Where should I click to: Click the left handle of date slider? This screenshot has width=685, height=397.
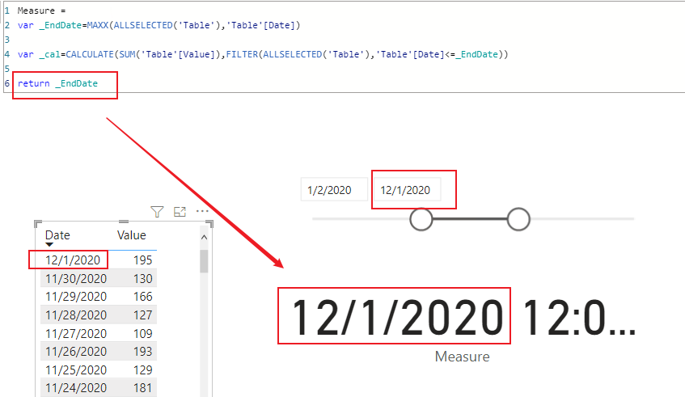tap(421, 219)
